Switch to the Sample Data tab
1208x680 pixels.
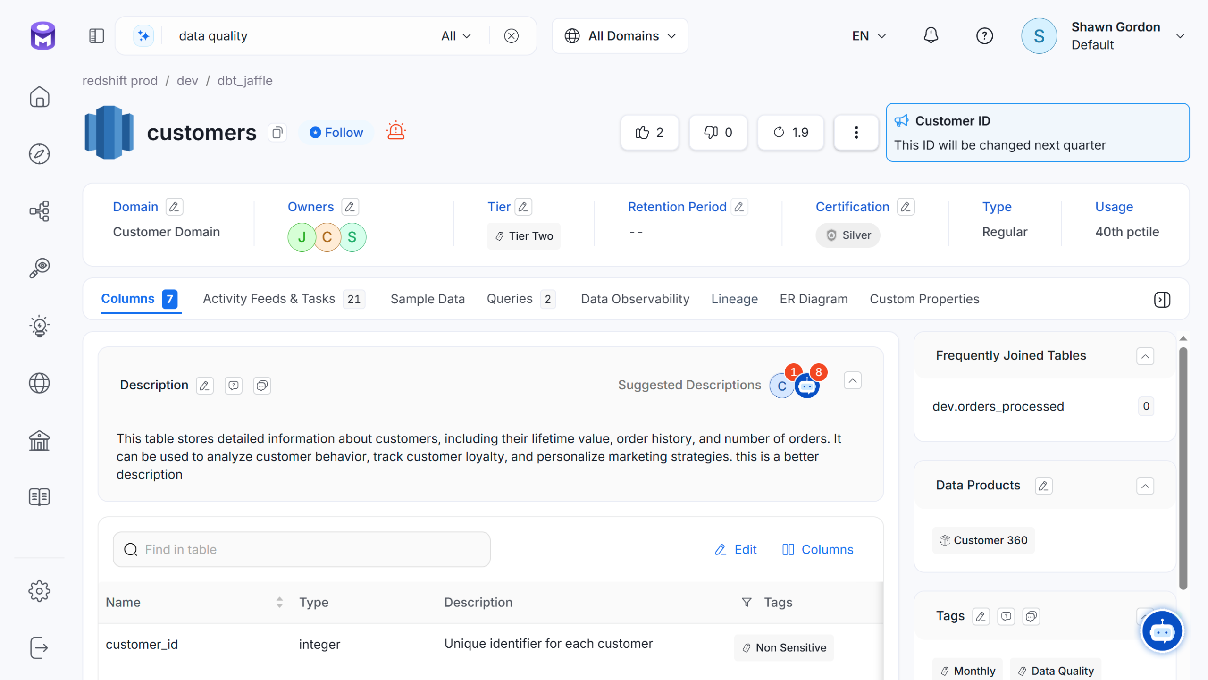[428, 299]
